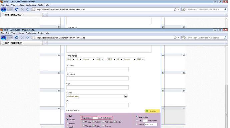Click search engine icon in front window
230x128 pixels.
[183, 38]
